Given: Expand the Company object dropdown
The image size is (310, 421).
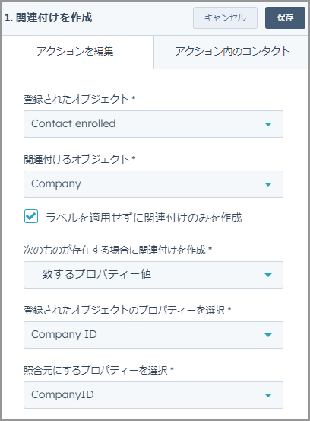Looking at the screenshot, I should tap(153, 184).
